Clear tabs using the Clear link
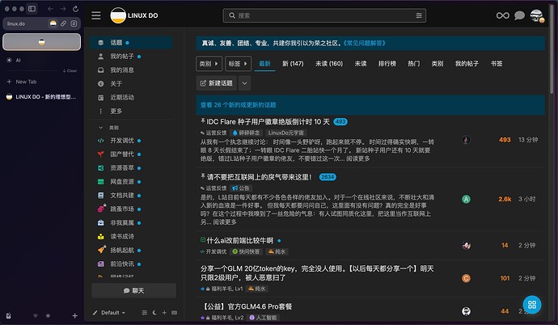The height and width of the screenshot is (325, 558). (70, 71)
